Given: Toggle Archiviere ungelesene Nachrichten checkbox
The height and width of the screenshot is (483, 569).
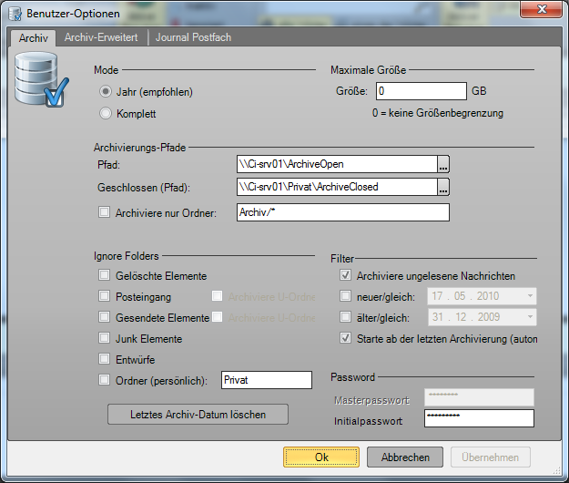Looking at the screenshot, I should [x=345, y=276].
